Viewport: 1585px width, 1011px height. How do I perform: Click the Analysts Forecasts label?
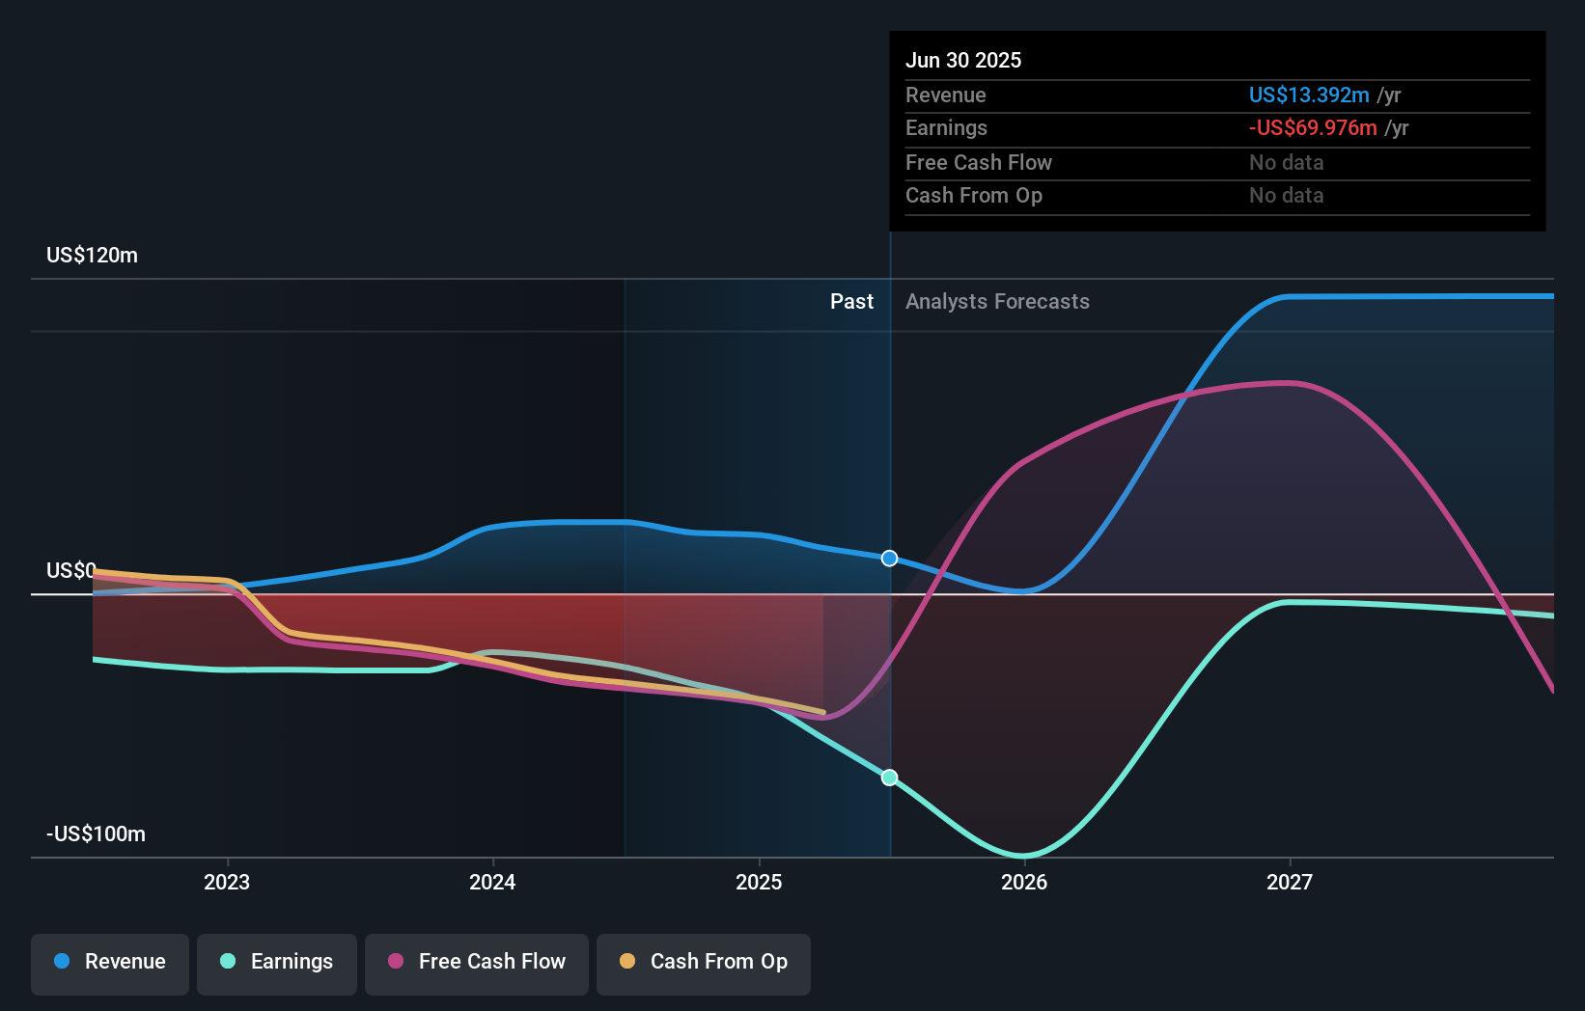click(997, 302)
